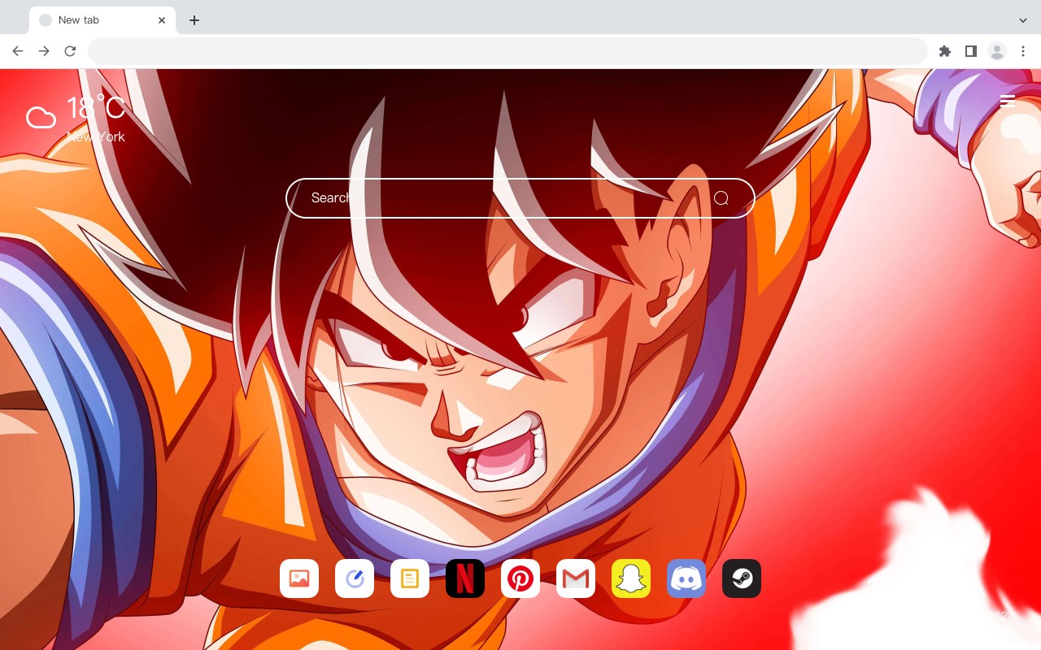Viewport: 1041px width, 650px height.
Task: Focus the browser address bar
Action: [507, 51]
